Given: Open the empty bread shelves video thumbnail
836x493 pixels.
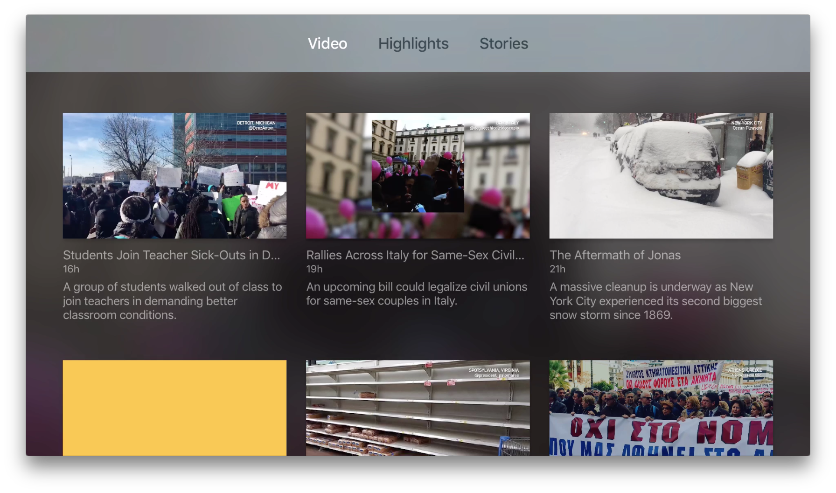Looking at the screenshot, I should [418, 407].
